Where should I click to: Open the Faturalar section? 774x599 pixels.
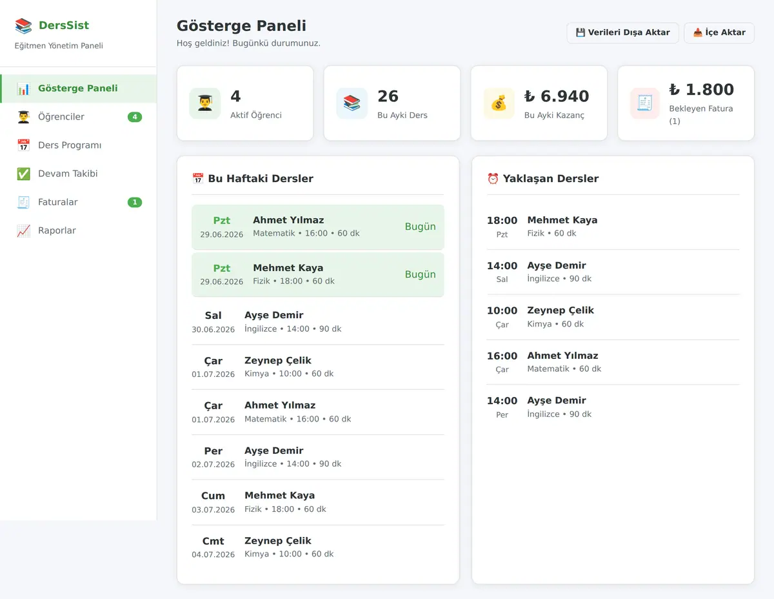[79, 202]
